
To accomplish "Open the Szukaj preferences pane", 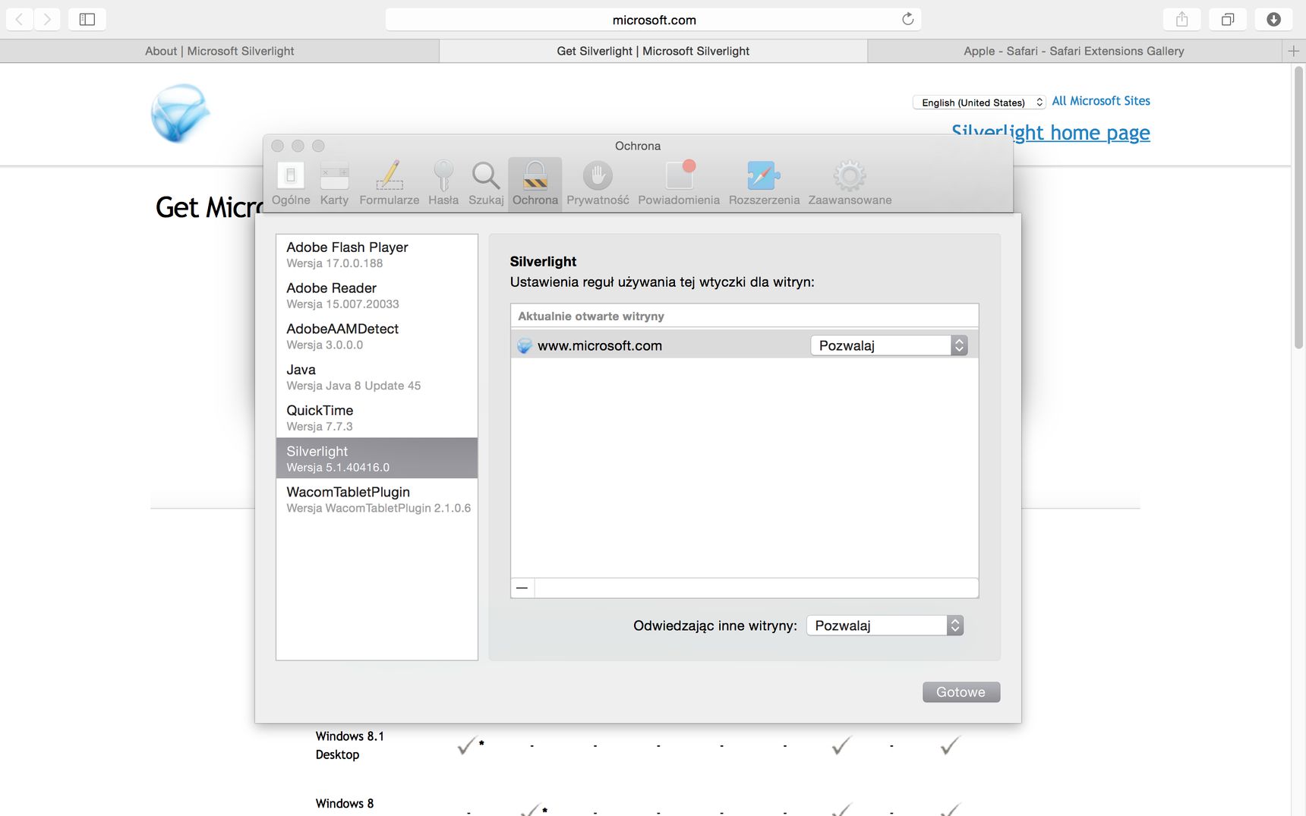I will (x=486, y=184).
